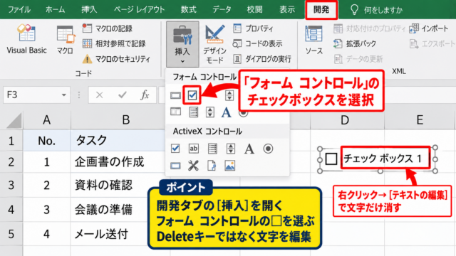Viewport: 456px width, 256px height.
Task: Toggle 相対参照で記録 relative reference recording
Action: (x=114, y=43)
